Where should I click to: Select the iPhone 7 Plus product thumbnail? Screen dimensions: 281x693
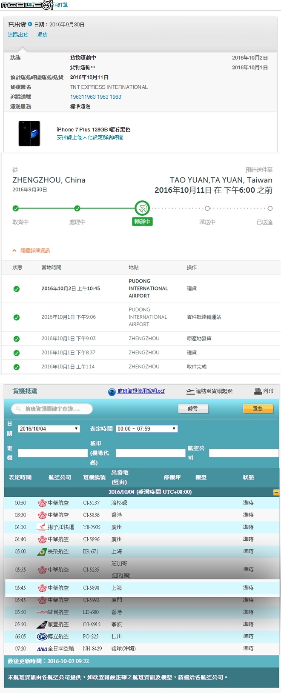point(29,134)
